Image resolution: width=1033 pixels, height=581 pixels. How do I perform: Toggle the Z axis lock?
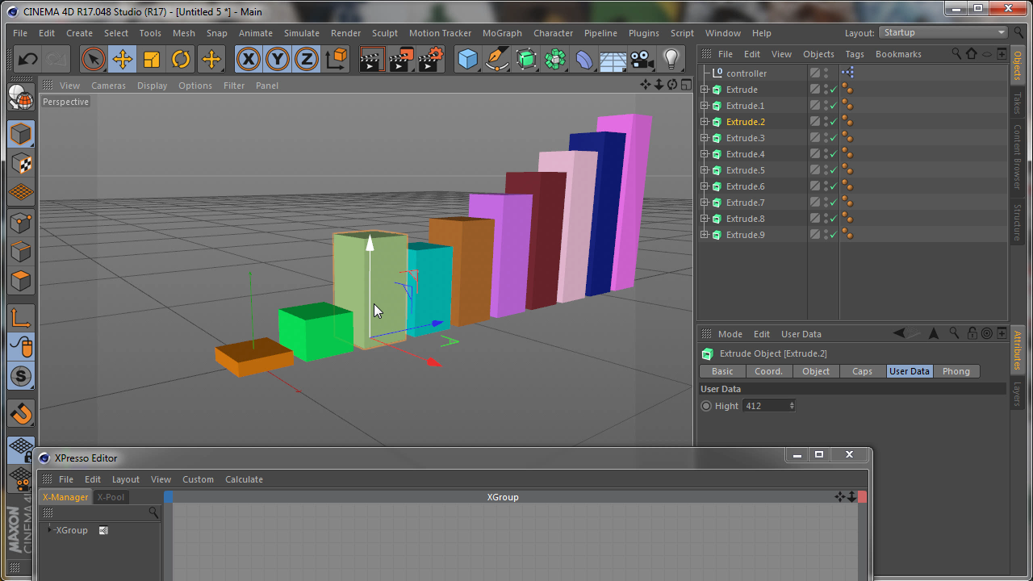click(306, 59)
